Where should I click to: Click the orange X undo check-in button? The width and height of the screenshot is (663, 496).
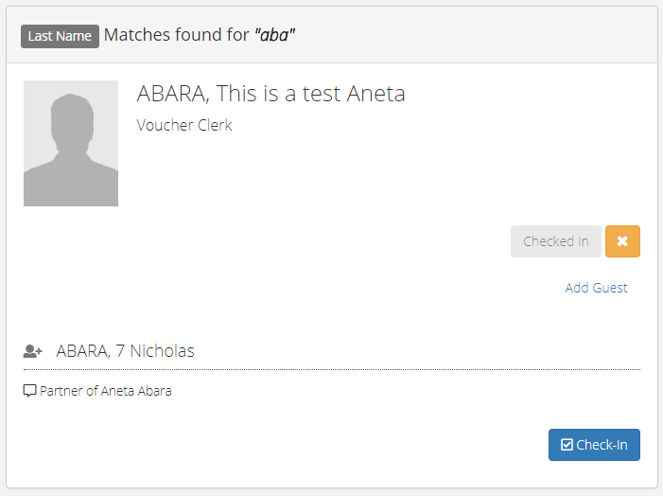622,241
